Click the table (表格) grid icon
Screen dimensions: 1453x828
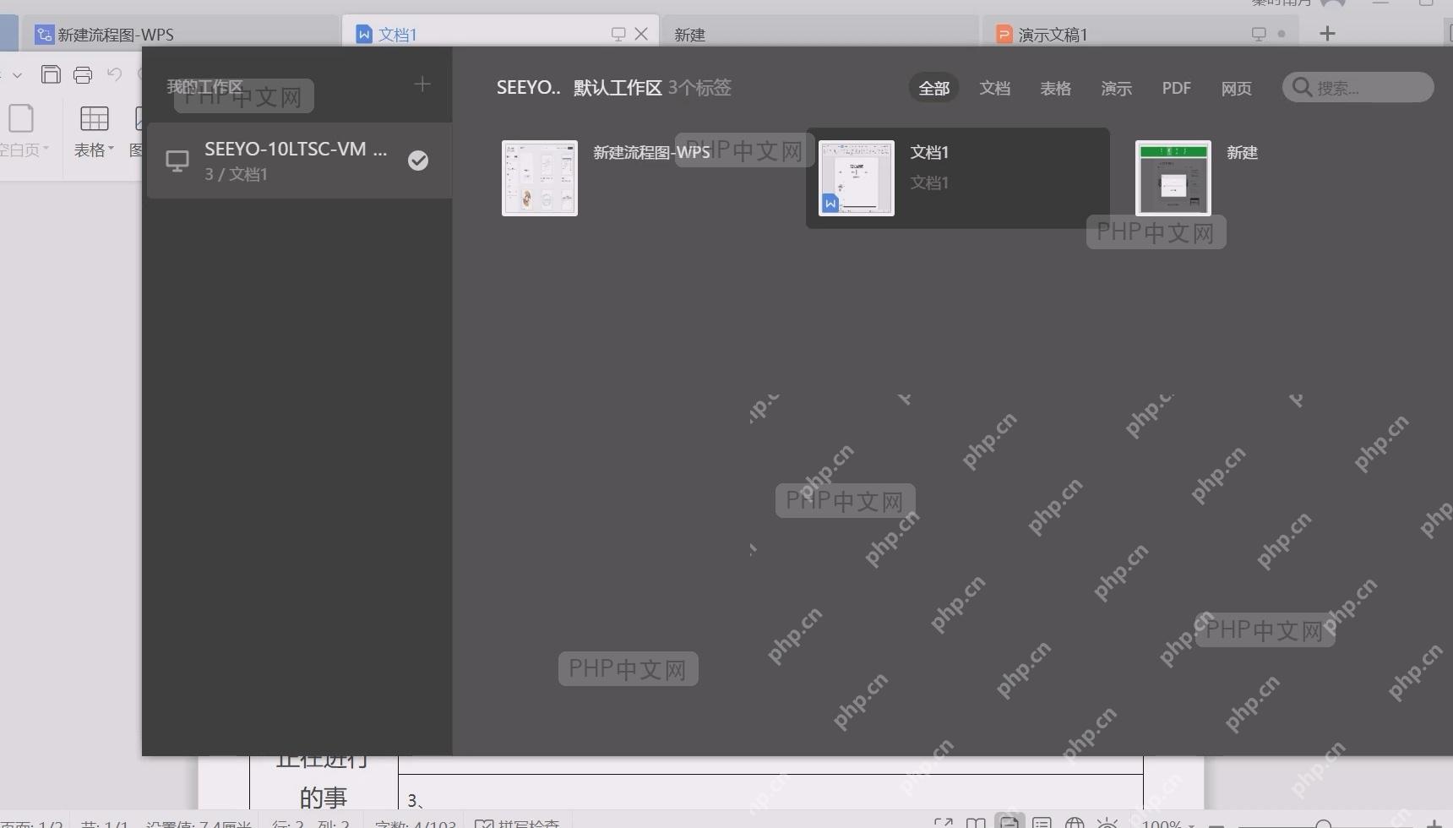[x=94, y=118]
